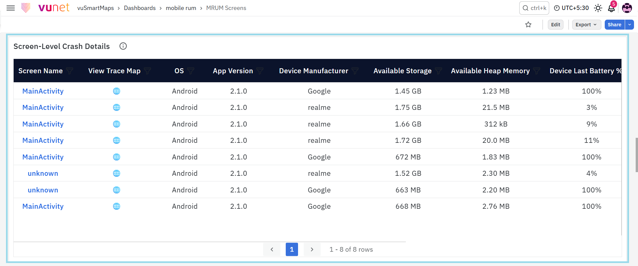The height and width of the screenshot is (266, 638).
Task: Navigate to mobile rum breadcrumb
Action: (181, 8)
